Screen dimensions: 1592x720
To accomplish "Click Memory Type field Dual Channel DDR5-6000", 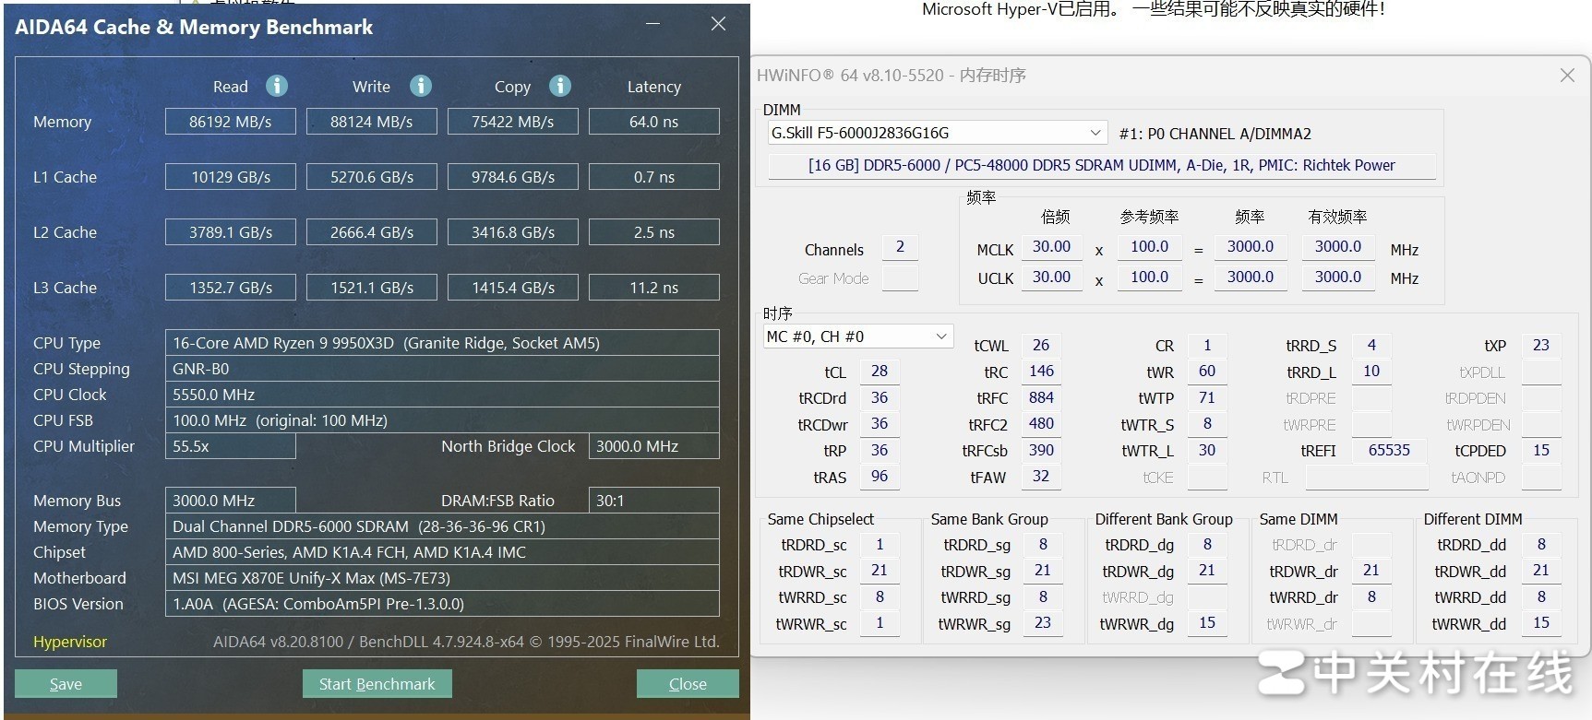I will (x=442, y=526).
